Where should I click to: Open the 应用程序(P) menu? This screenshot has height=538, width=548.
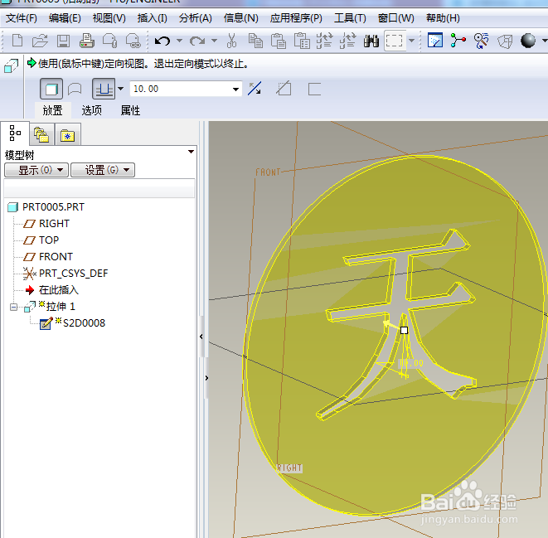pyautogui.click(x=296, y=17)
